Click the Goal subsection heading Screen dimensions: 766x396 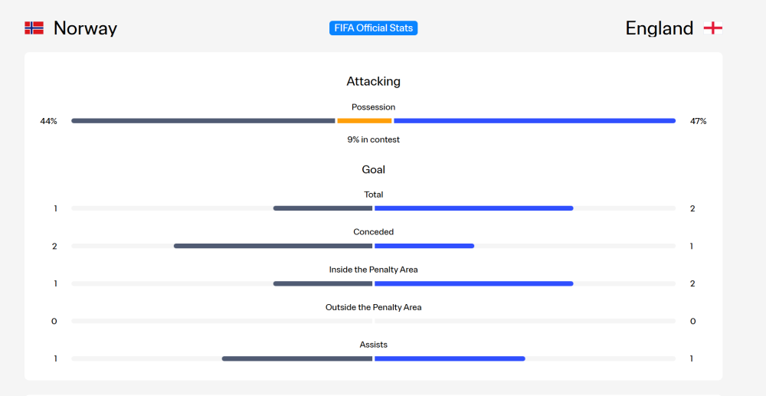point(373,169)
